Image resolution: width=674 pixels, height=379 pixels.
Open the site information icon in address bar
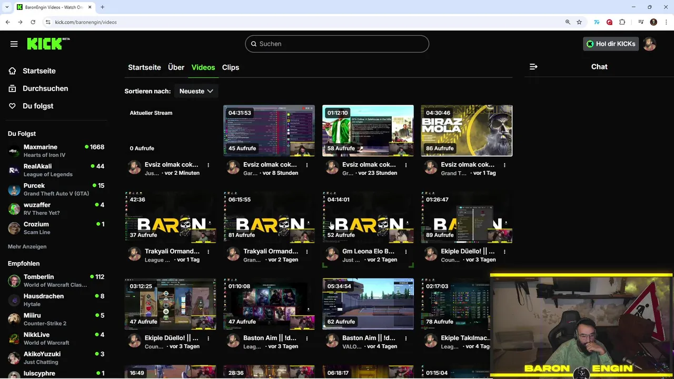[48, 22]
